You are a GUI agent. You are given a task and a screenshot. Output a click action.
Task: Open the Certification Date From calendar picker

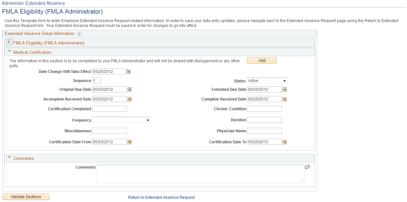coord(129,142)
